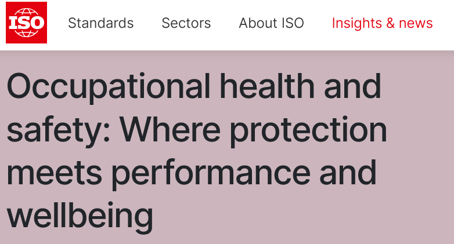Click the white letters inside the ISO logo
Viewport: 454px width, 244px height.
click(26, 23)
